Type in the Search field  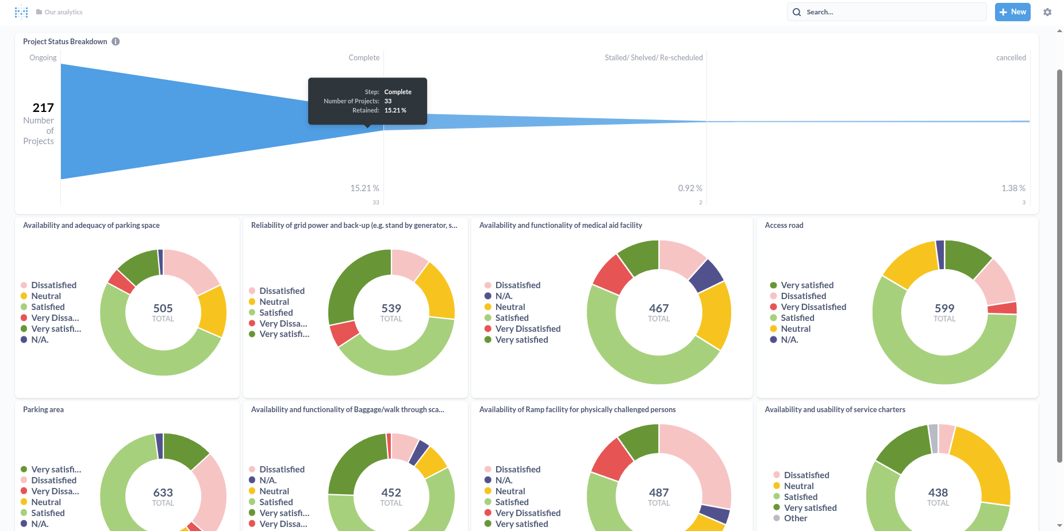891,12
